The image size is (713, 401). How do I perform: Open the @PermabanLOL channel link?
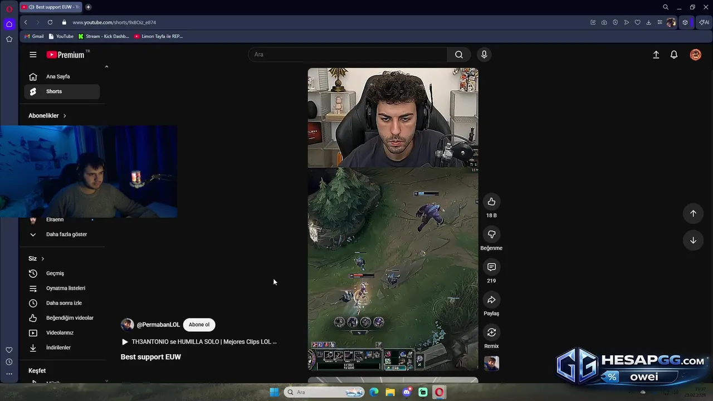[158, 325]
